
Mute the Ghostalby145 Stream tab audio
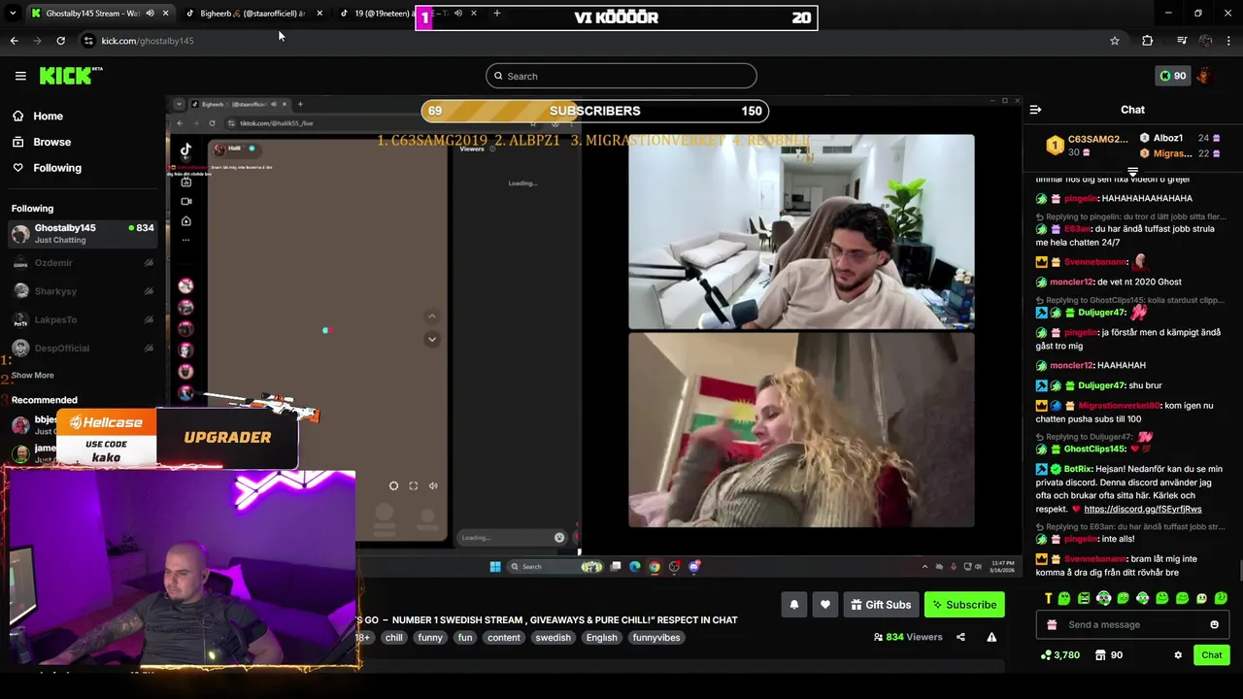coord(150,14)
